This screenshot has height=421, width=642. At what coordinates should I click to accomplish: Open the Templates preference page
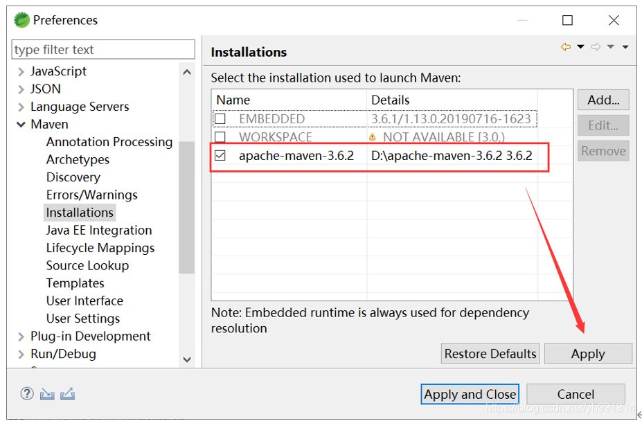coord(75,283)
